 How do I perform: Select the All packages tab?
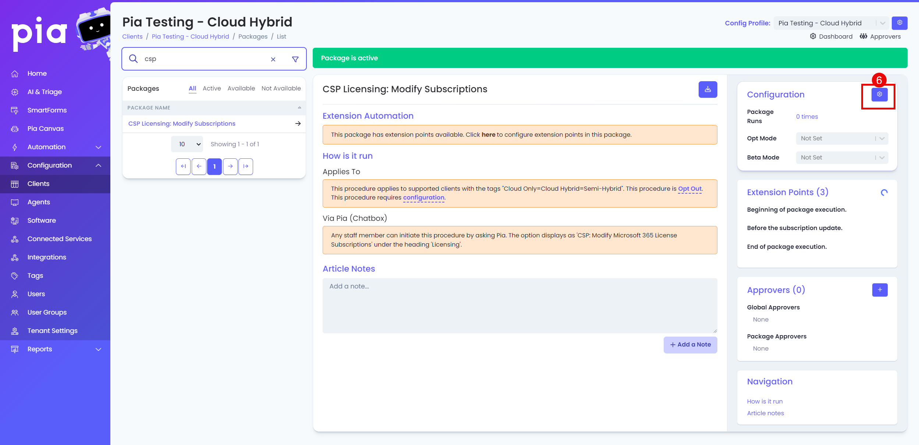tap(192, 89)
